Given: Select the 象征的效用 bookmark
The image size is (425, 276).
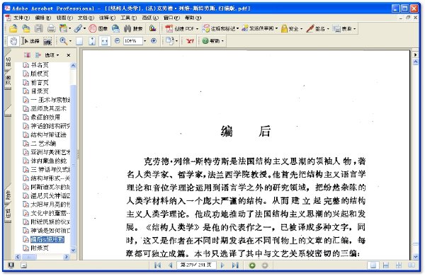Looking at the screenshot, I should click(x=45, y=117).
